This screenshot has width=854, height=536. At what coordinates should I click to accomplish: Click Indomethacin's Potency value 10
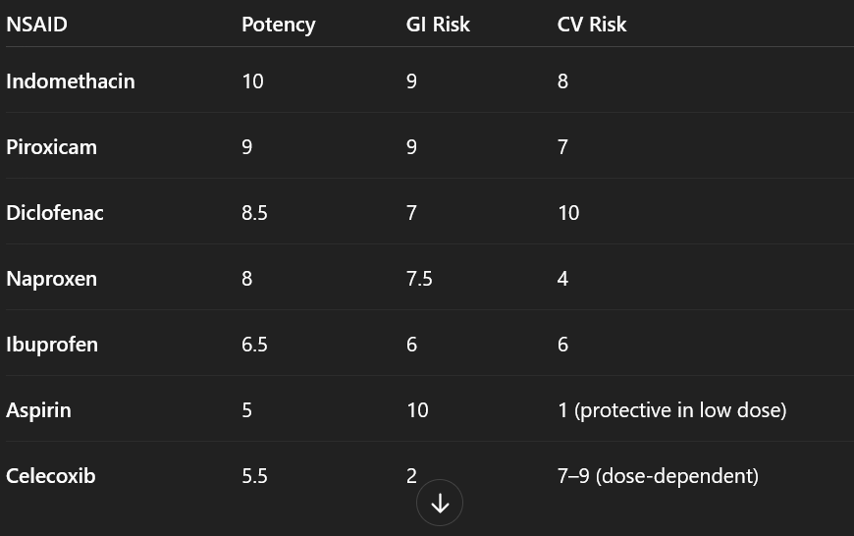point(252,81)
